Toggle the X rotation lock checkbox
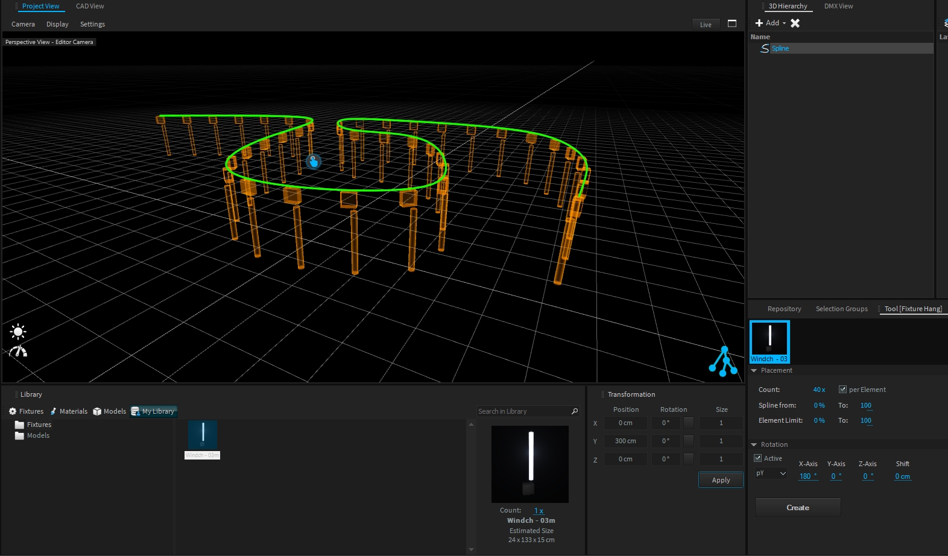This screenshot has width=948, height=556. (x=689, y=423)
